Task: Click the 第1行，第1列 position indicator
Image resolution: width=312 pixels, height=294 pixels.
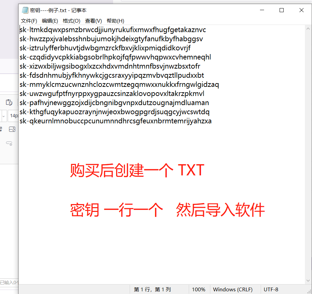Action: point(152,290)
